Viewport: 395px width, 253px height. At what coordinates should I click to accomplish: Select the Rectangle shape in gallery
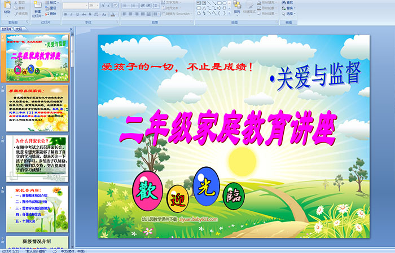tap(220, 3)
